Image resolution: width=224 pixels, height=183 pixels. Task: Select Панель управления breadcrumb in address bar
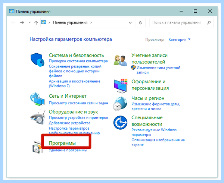tap(70, 22)
